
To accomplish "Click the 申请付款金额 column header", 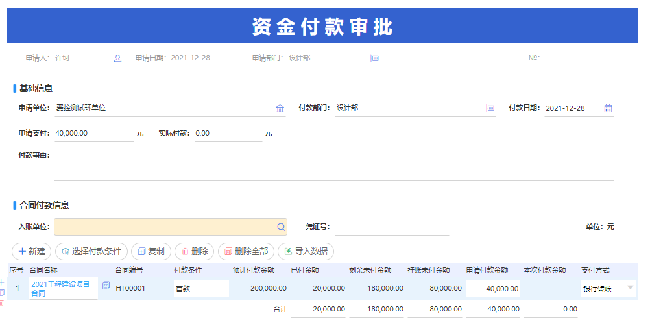I will (x=487, y=270).
